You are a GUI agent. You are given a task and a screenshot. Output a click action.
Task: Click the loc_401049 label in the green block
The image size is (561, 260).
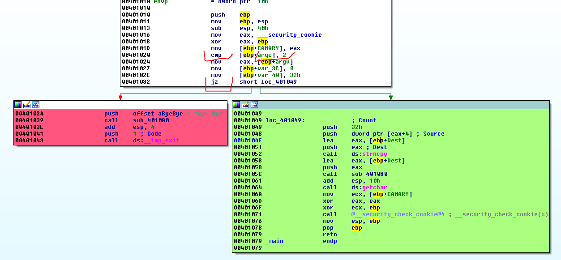click(x=285, y=120)
